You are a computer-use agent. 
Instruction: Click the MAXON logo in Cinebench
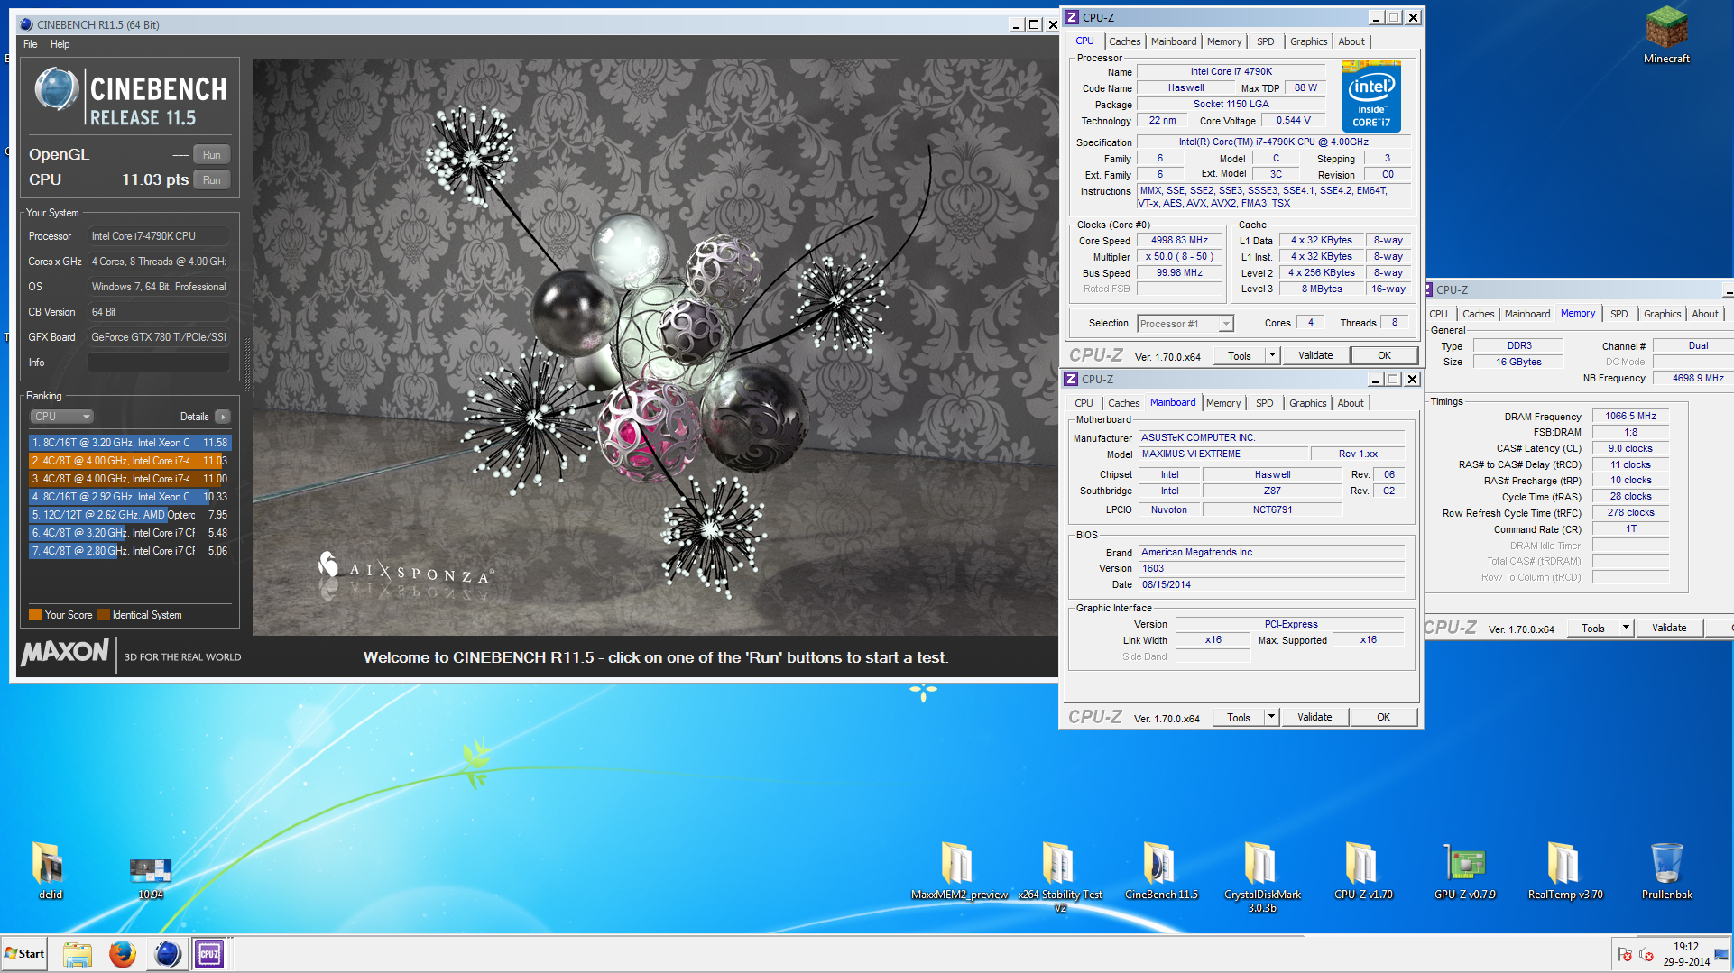[65, 652]
